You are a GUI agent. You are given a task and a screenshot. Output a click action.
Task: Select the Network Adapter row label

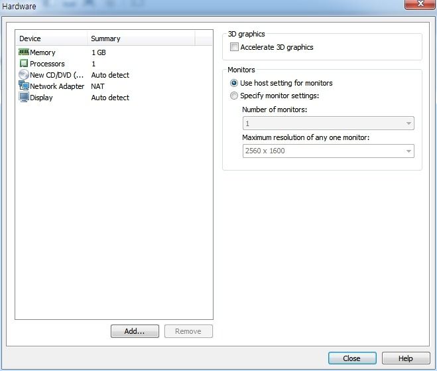tap(57, 86)
